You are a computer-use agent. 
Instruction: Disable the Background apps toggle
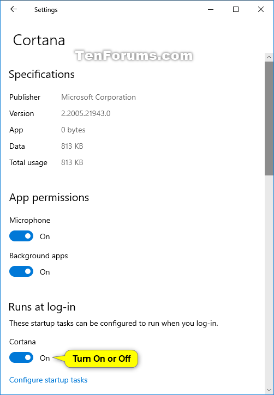pos(21,271)
